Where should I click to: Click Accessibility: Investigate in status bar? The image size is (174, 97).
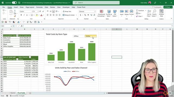17,96
